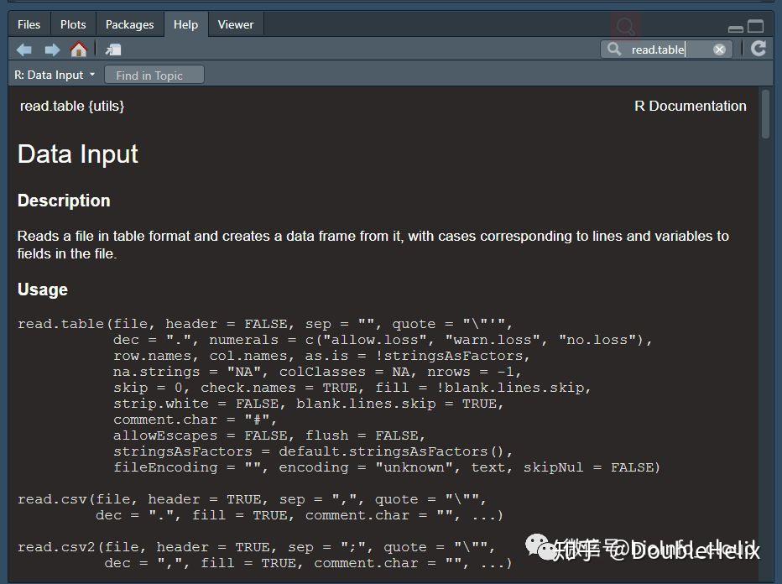Click the strip.white = FALSE argument line
The width and height of the screenshot is (782, 584).
pos(308,404)
